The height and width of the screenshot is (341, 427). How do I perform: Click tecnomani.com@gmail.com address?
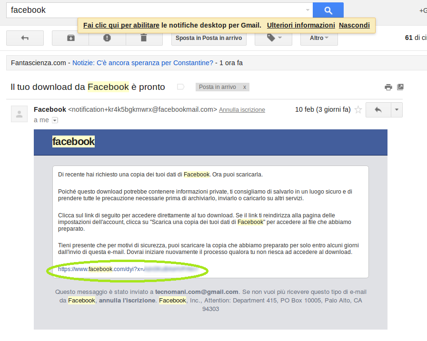pyautogui.click(x=197, y=292)
